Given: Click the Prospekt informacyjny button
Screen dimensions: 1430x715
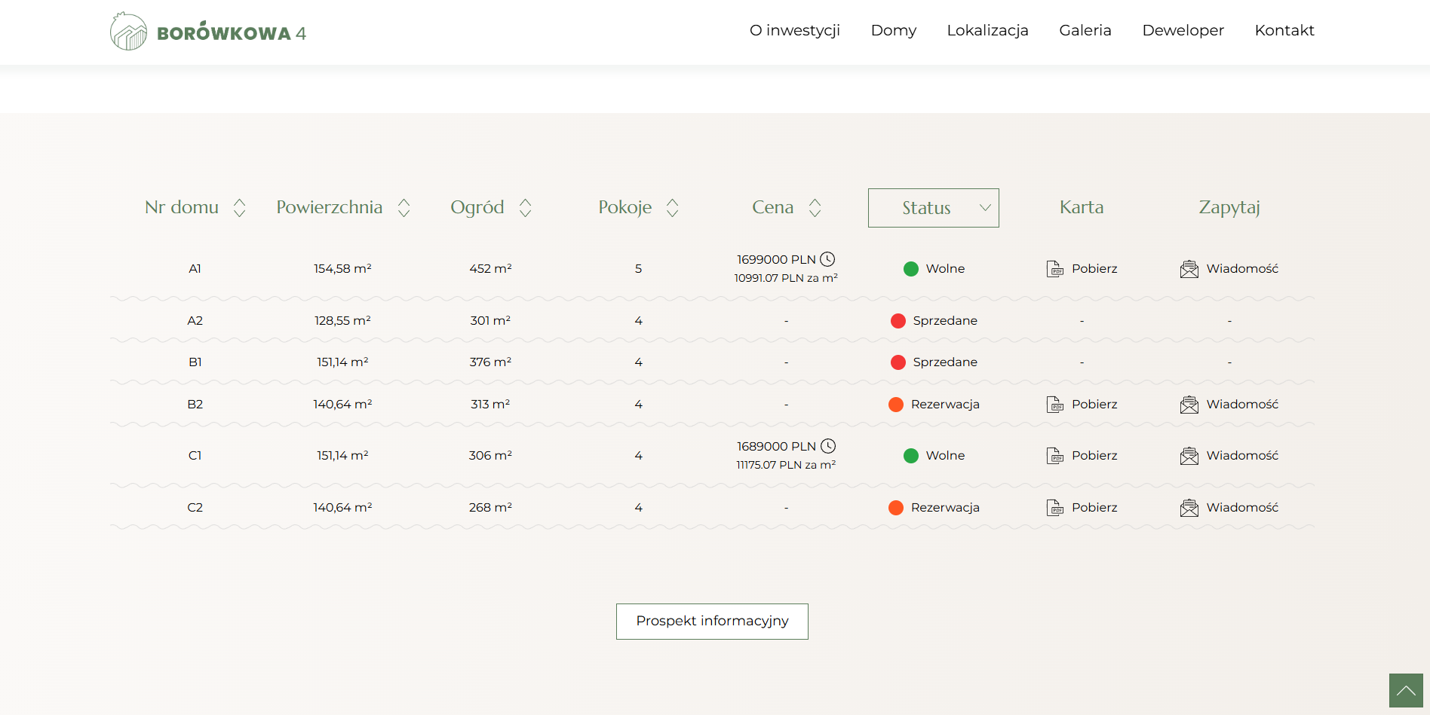Looking at the screenshot, I should pos(712,622).
